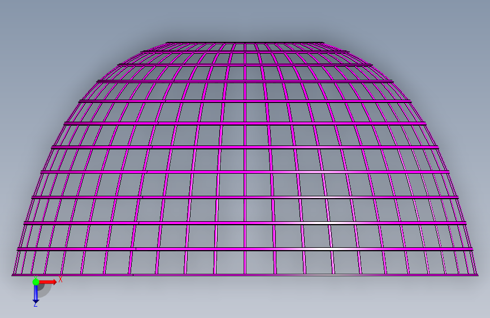Click the blue Z axis arrow of triad
This screenshot has width=490, height=318.
pos(36,294)
